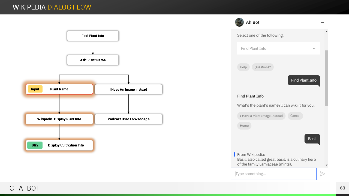Click the Redirect User To Webpage node
This screenshot has width=349, height=196.
[x=128, y=119]
